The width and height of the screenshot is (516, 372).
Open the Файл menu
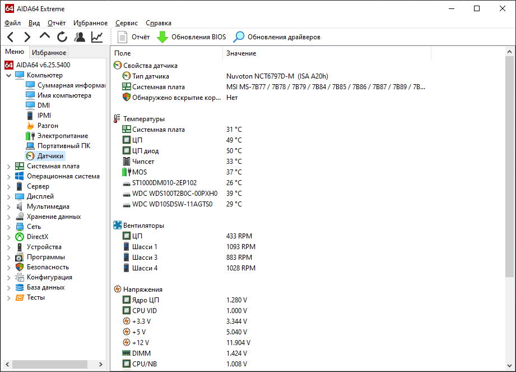(x=12, y=23)
